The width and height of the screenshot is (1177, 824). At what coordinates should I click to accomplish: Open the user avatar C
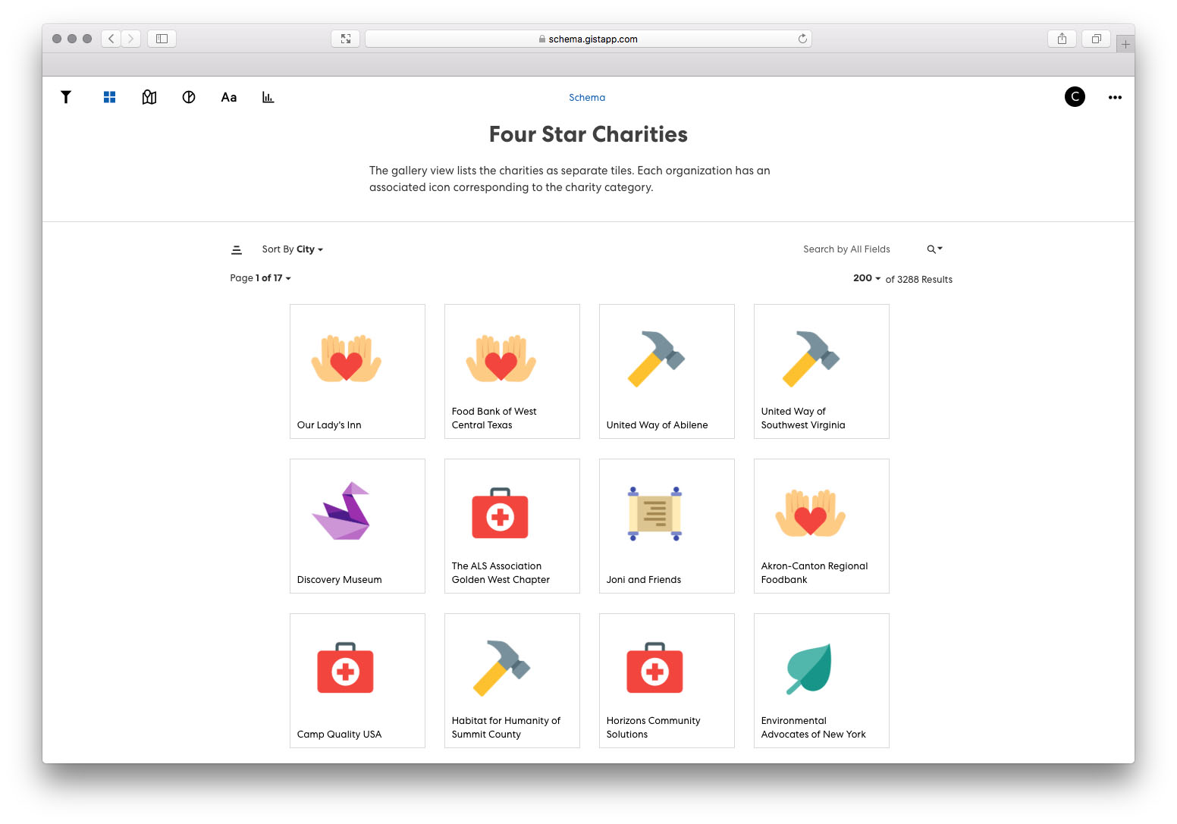(1075, 97)
